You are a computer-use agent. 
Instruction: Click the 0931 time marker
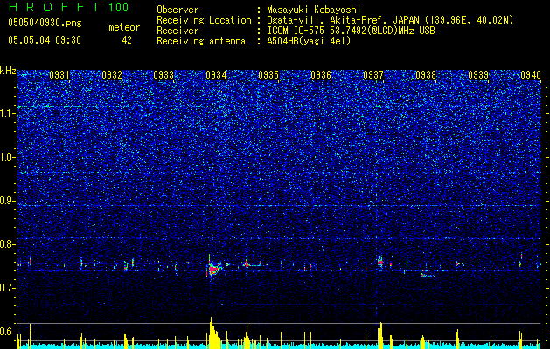coord(59,75)
